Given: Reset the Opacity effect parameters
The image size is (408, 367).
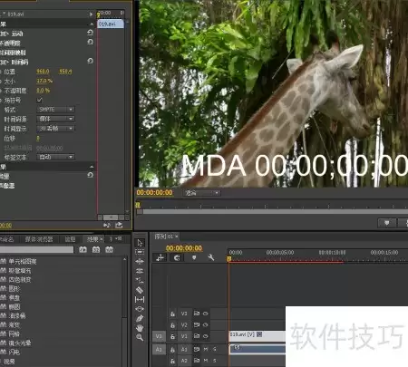Looking at the screenshot, I should click(x=90, y=42).
